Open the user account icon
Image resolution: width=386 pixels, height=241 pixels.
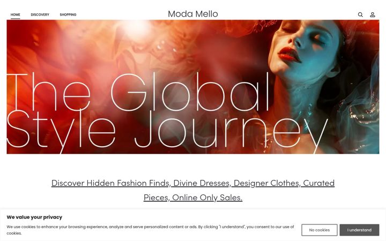pos(373,15)
